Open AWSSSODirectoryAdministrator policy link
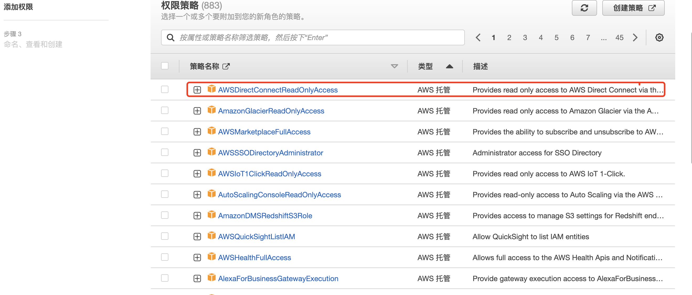The image size is (692, 295). click(270, 153)
